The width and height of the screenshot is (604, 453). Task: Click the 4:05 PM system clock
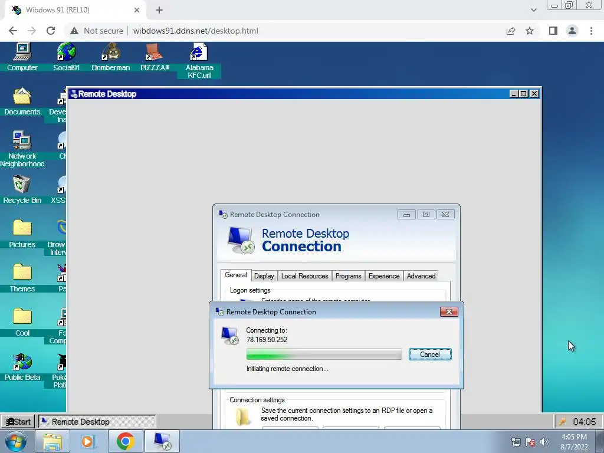point(574,442)
